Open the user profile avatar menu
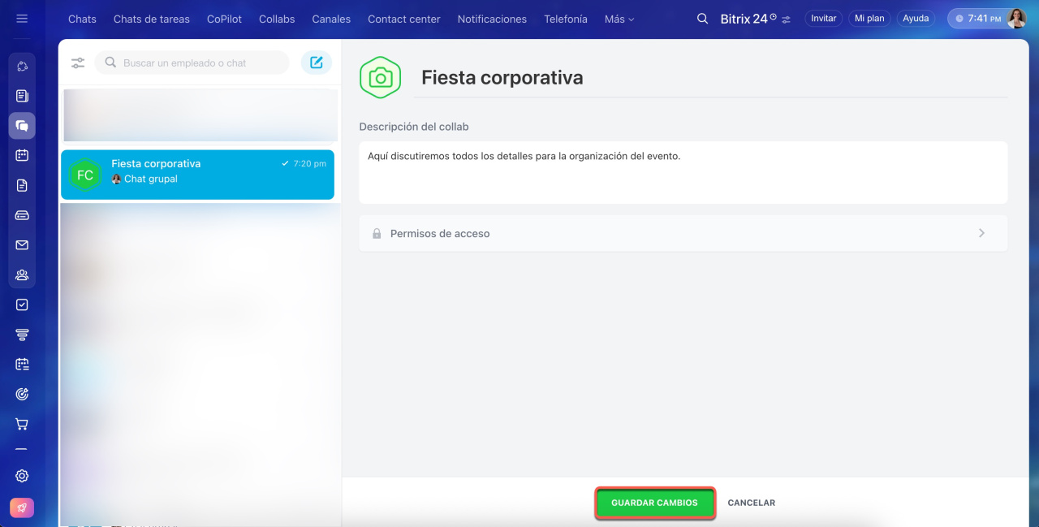This screenshot has height=527, width=1039. 1016,19
